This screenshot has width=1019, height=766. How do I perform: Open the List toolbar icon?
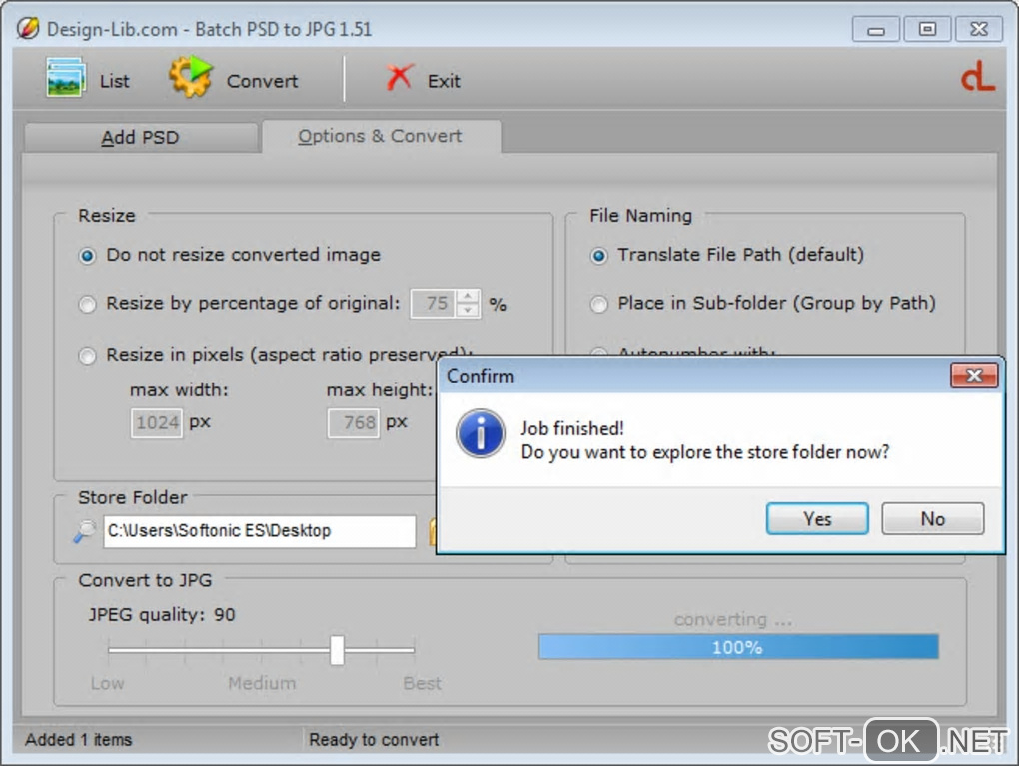pyautogui.click(x=65, y=78)
